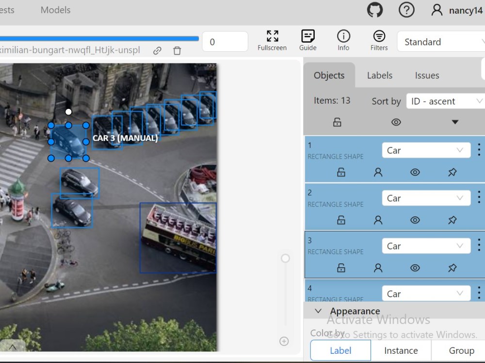Open the three-dot menu for object 3
The width and height of the screenshot is (485, 363).
(x=479, y=245)
